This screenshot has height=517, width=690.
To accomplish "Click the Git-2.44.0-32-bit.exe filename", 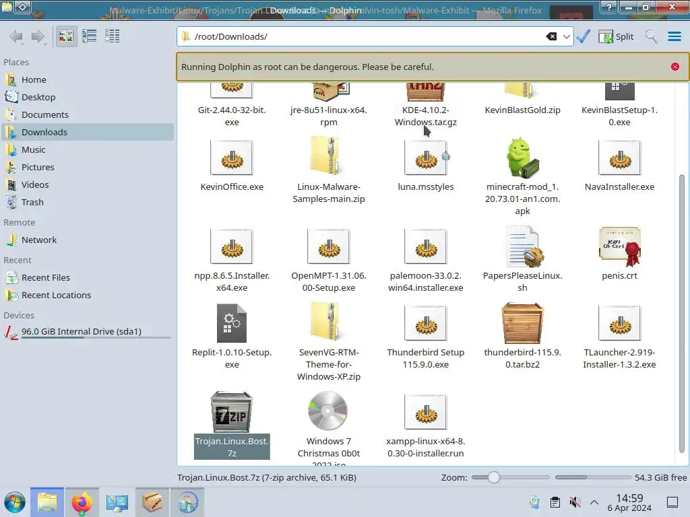I will 232,116.
